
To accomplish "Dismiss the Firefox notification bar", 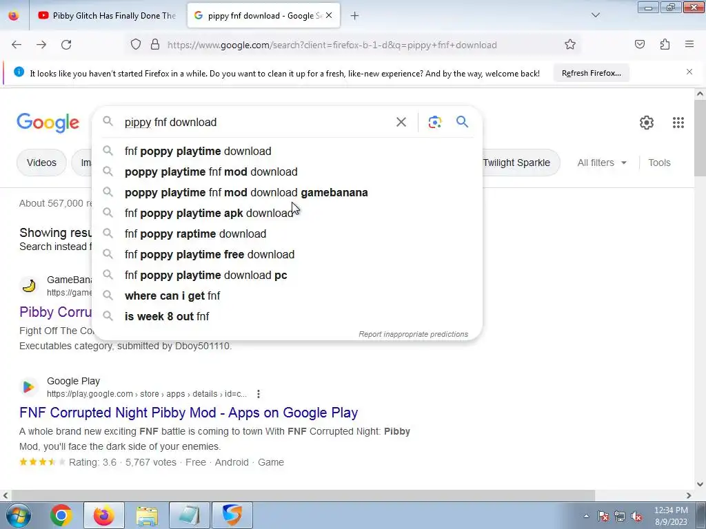I will click(x=689, y=72).
